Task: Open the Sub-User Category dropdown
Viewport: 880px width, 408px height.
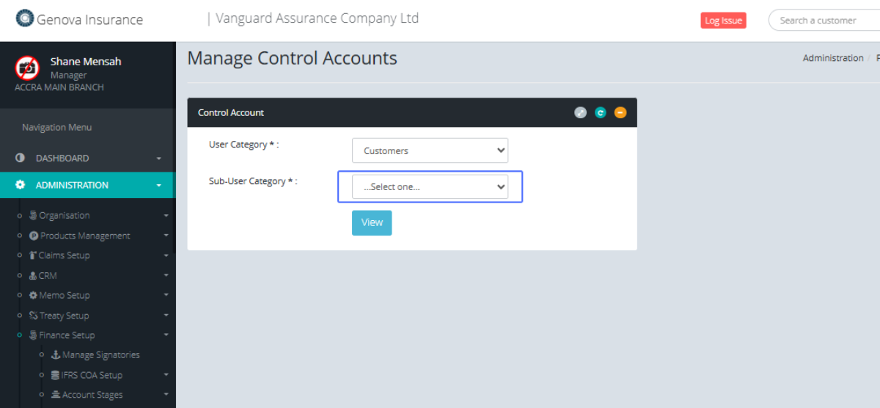Action: coord(430,186)
